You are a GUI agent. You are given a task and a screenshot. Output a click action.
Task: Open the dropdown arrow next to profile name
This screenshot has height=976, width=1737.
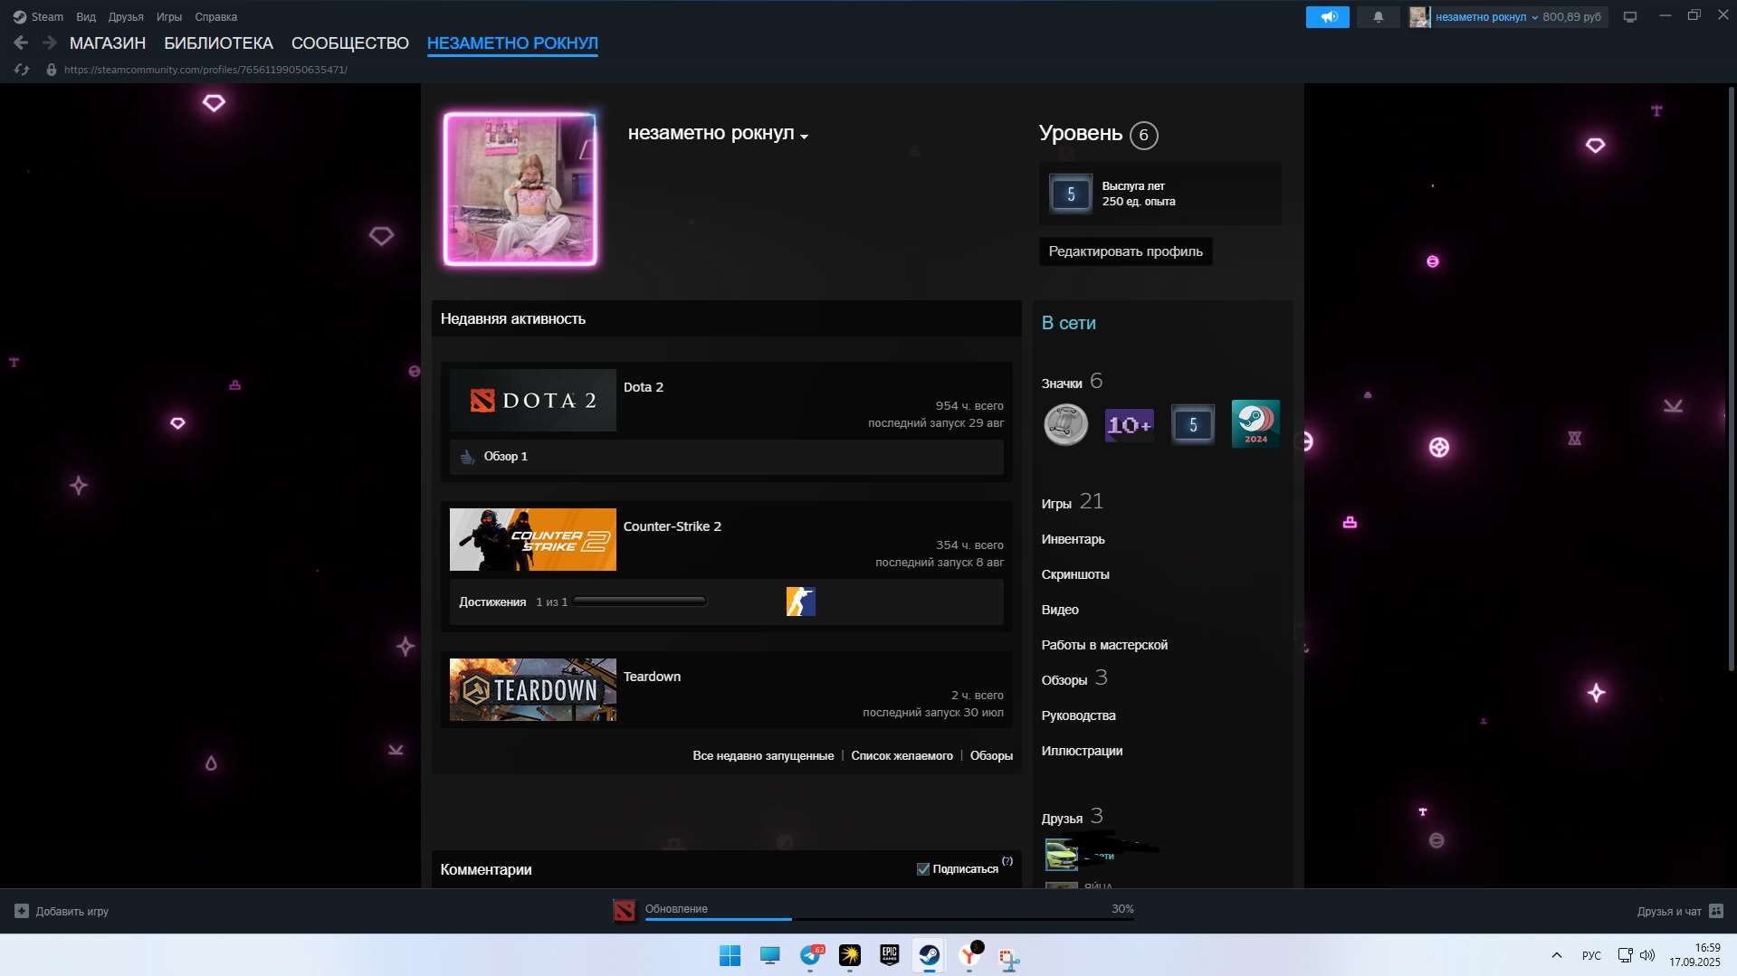pos(804,137)
